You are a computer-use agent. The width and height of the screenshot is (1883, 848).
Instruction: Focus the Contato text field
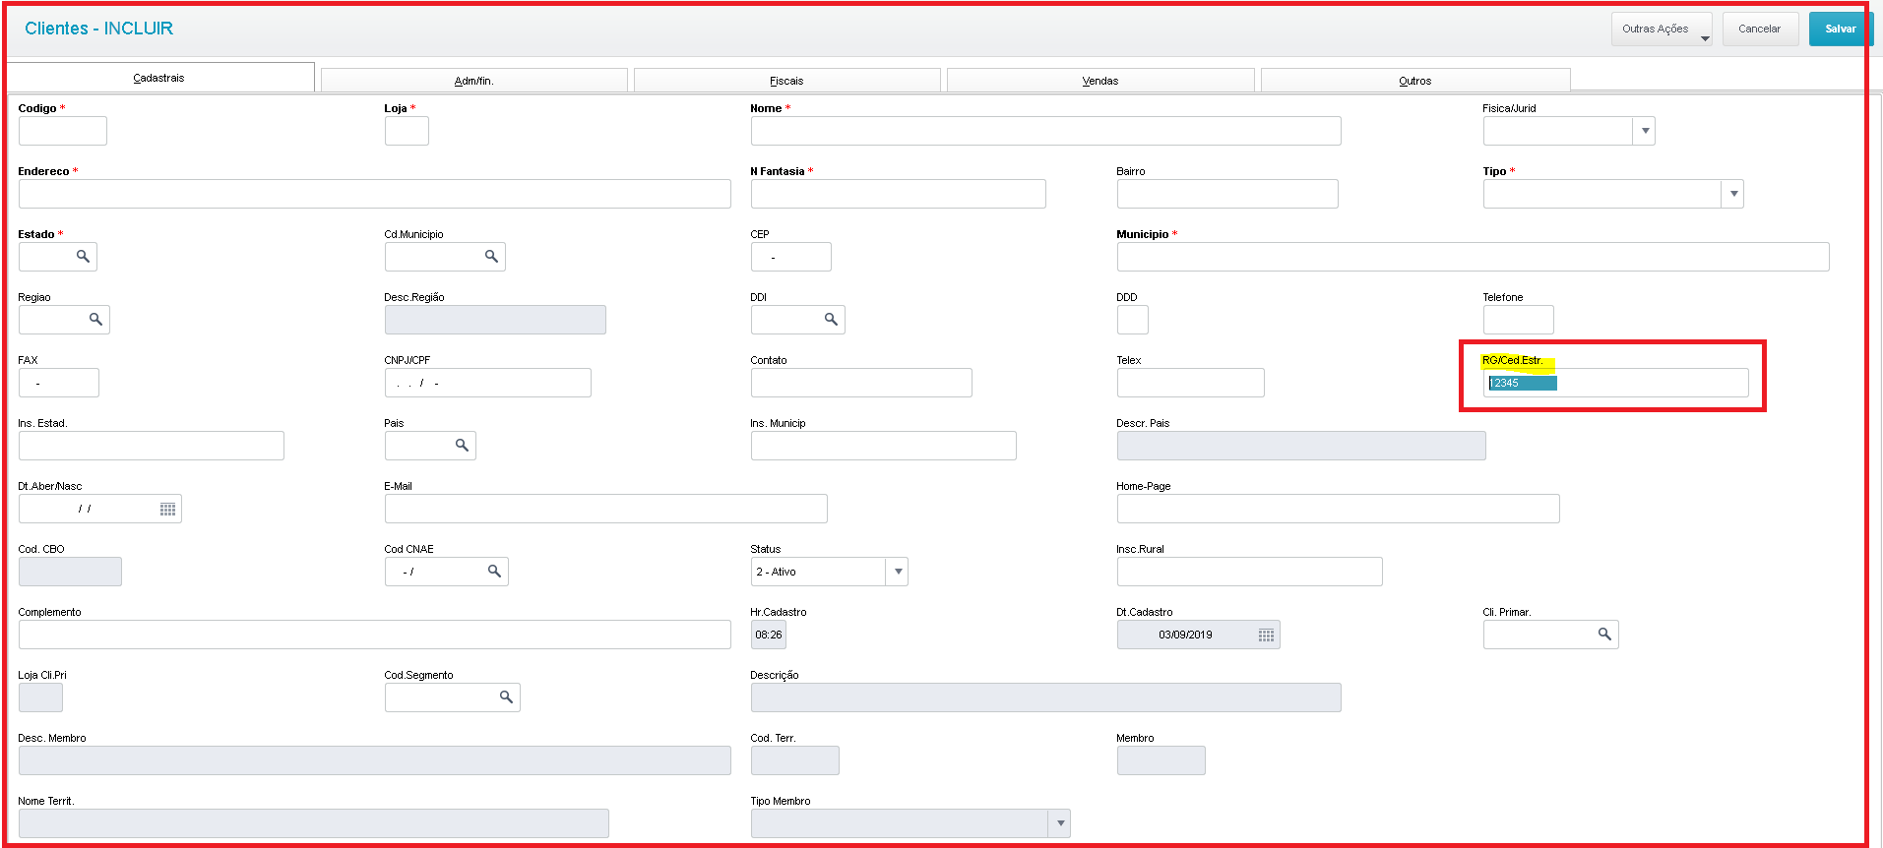(861, 383)
